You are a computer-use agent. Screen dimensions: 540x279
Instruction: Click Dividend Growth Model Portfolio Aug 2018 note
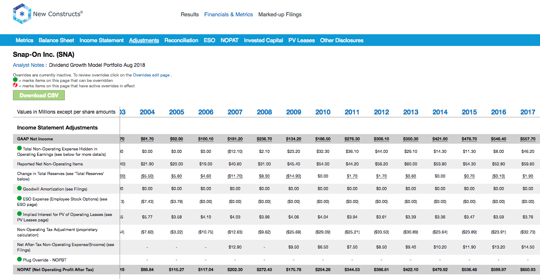click(x=97, y=65)
